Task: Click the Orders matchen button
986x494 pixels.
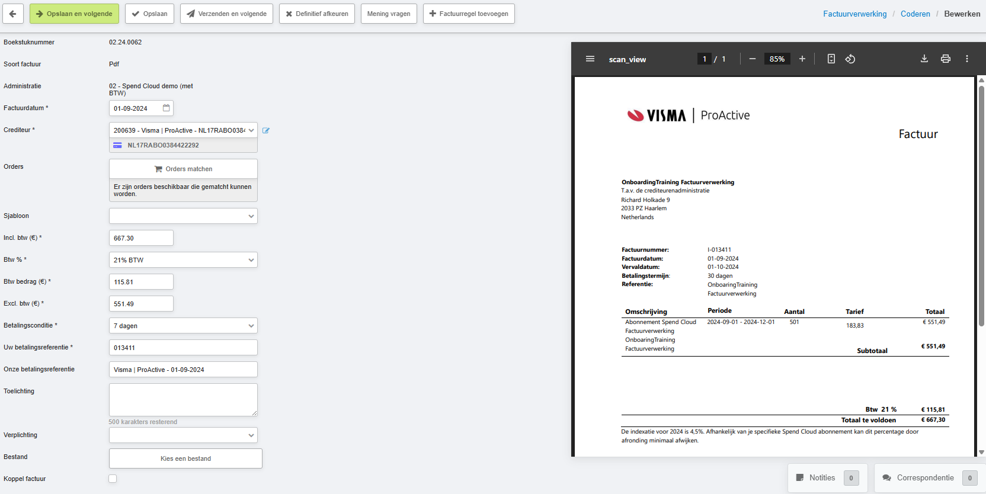Action: tap(183, 169)
